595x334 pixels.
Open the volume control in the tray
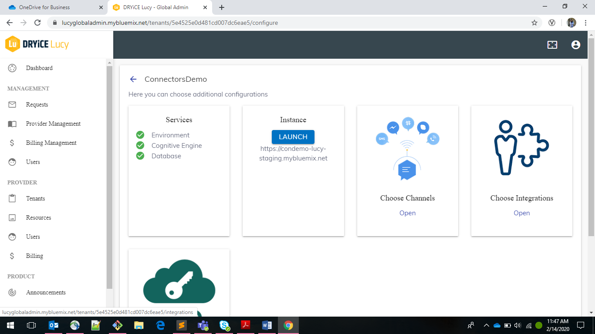click(518, 325)
